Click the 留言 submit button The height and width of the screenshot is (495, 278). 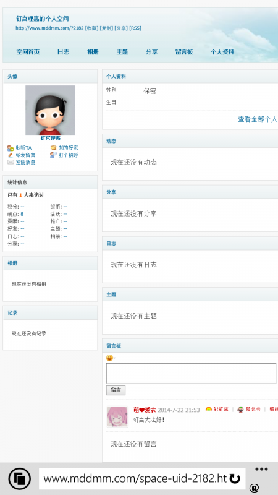click(116, 390)
